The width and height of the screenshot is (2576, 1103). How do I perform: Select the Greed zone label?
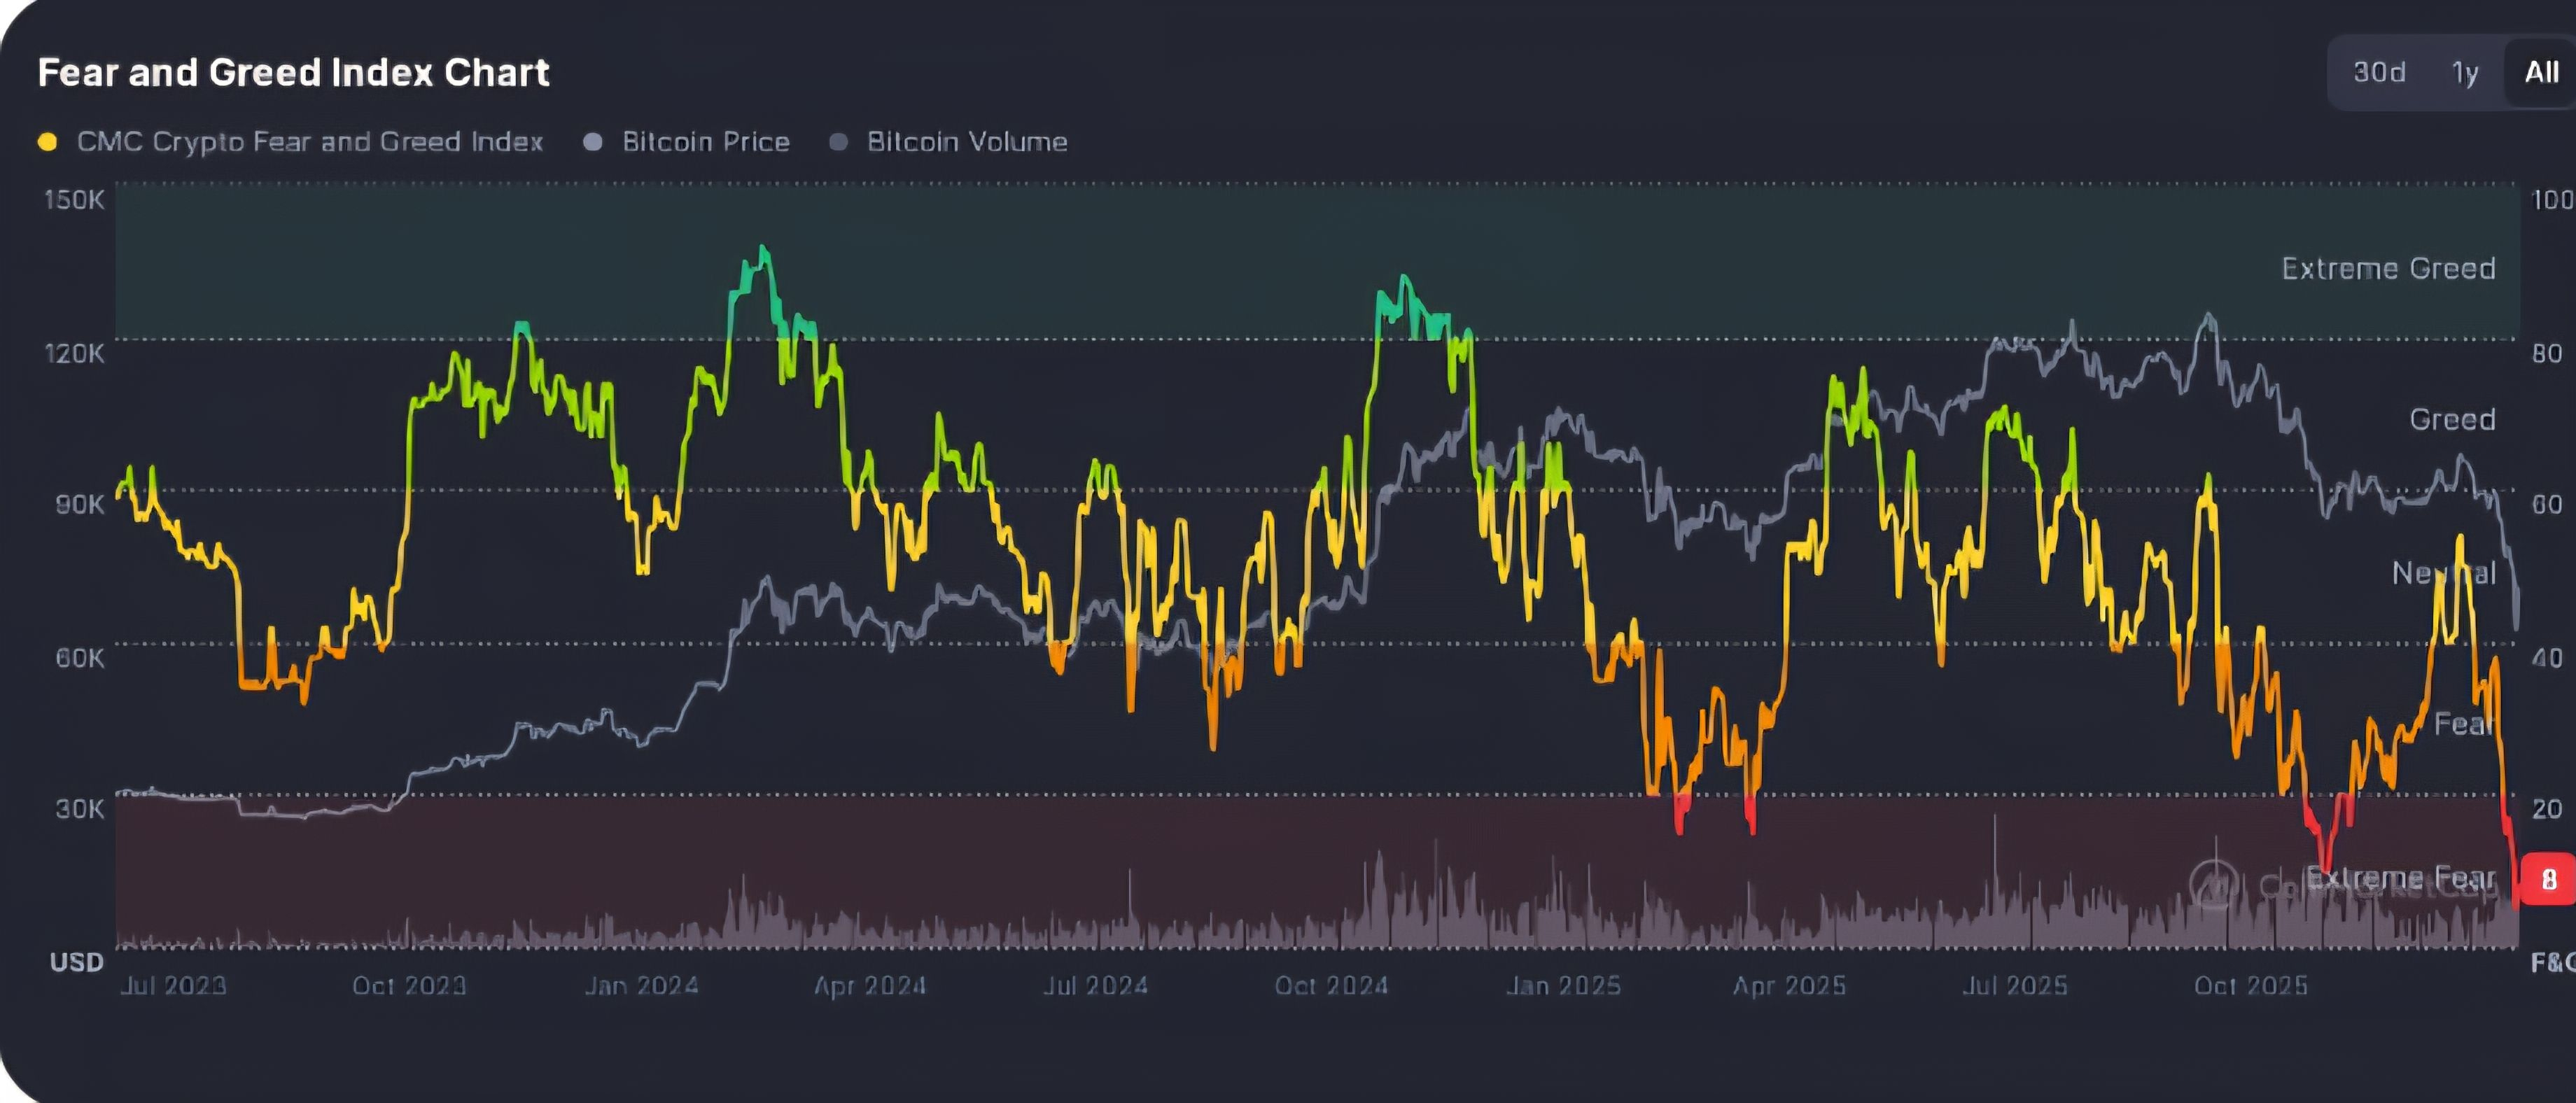(x=2452, y=419)
